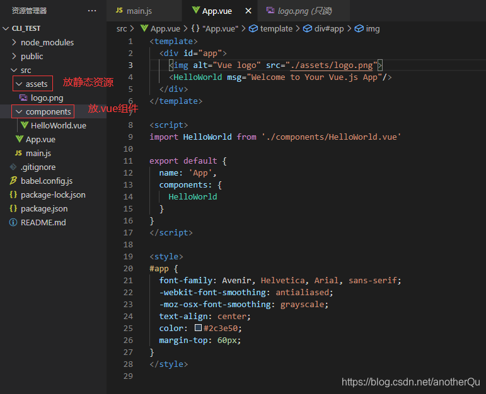Click the git icon beside .gitignore
The image size is (486, 394).
click(13, 167)
